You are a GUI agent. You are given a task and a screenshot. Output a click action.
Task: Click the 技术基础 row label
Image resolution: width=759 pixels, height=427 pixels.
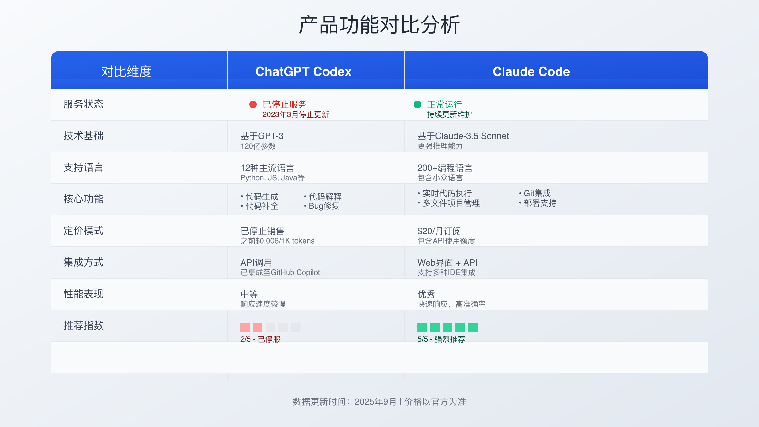click(x=83, y=136)
